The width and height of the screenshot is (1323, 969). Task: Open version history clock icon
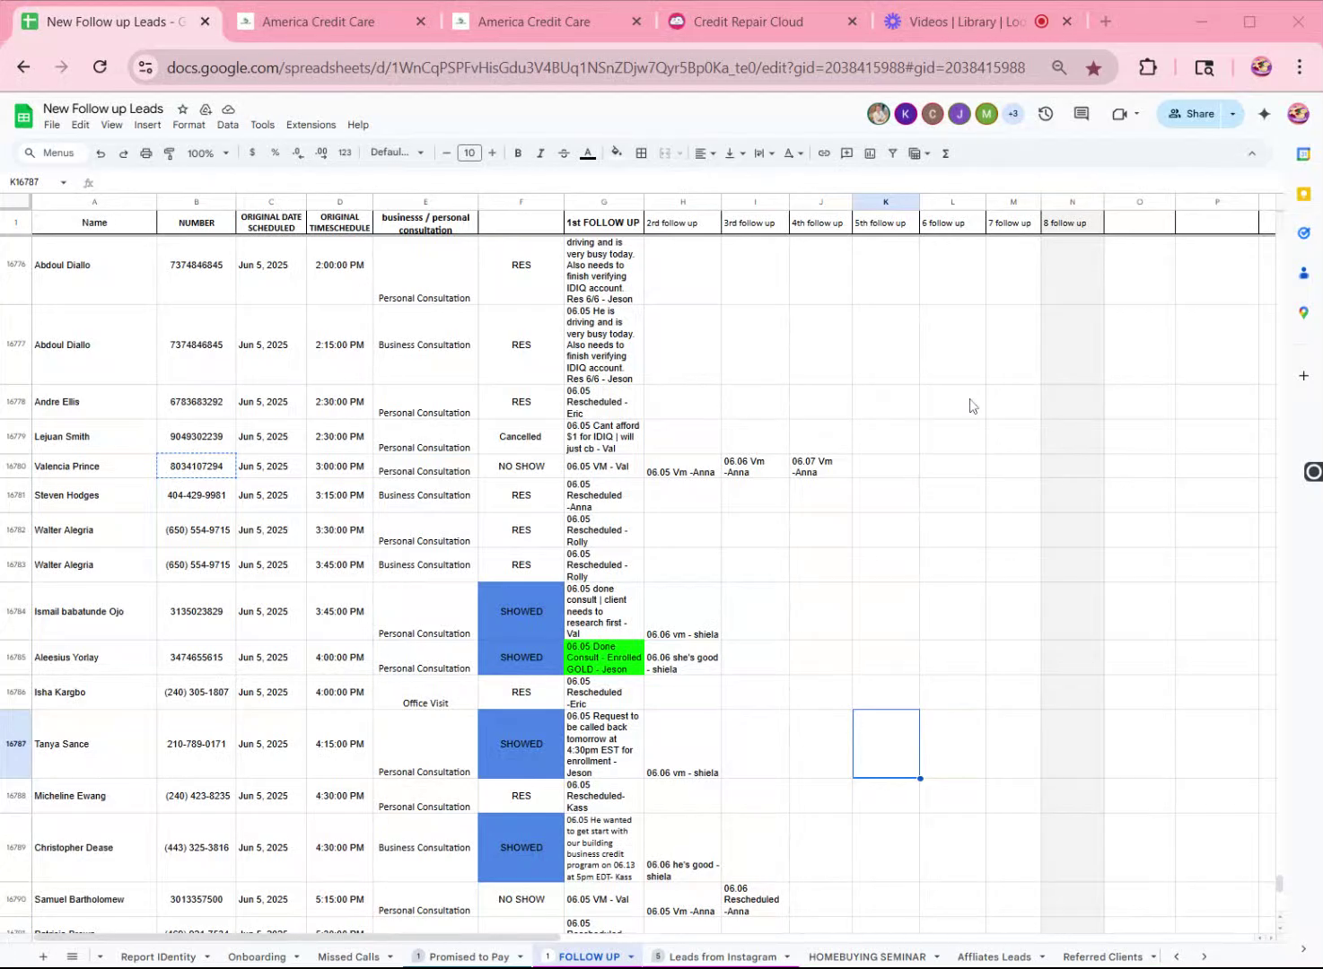tap(1046, 114)
